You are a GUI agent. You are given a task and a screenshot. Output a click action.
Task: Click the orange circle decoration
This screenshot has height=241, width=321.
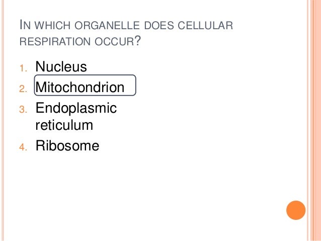click(296, 210)
